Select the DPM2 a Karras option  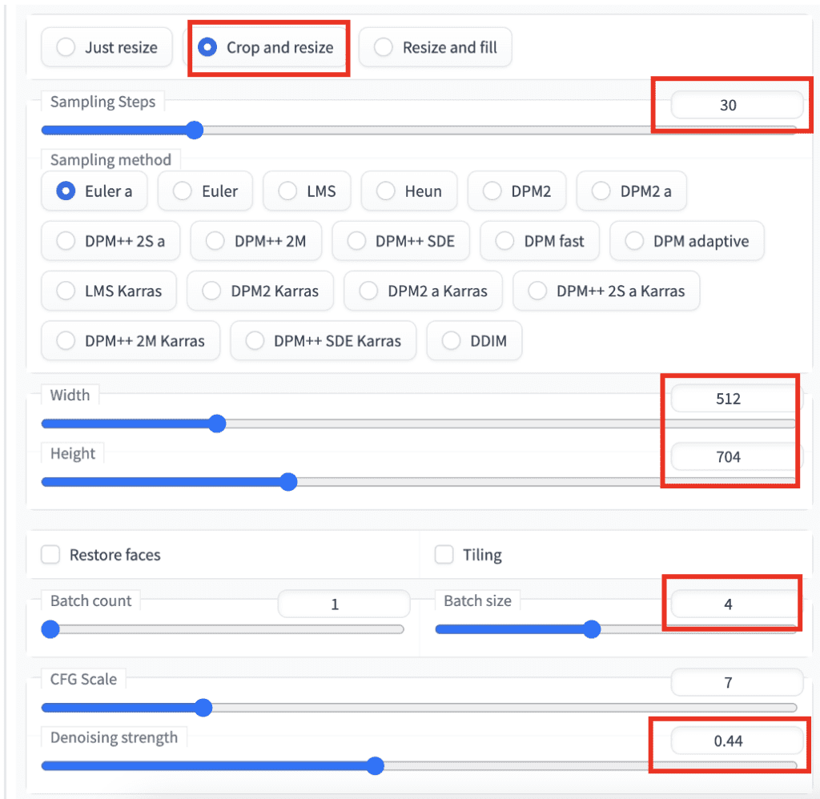click(x=423, y=290)
